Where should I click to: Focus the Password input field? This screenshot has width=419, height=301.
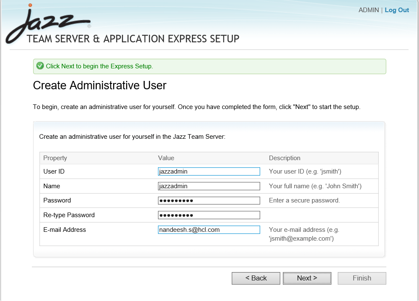click(x=209, y=200)
